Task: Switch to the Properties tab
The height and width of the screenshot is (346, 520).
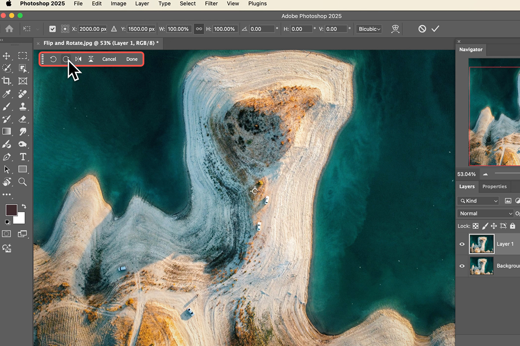Action: [x=494, y=186]
